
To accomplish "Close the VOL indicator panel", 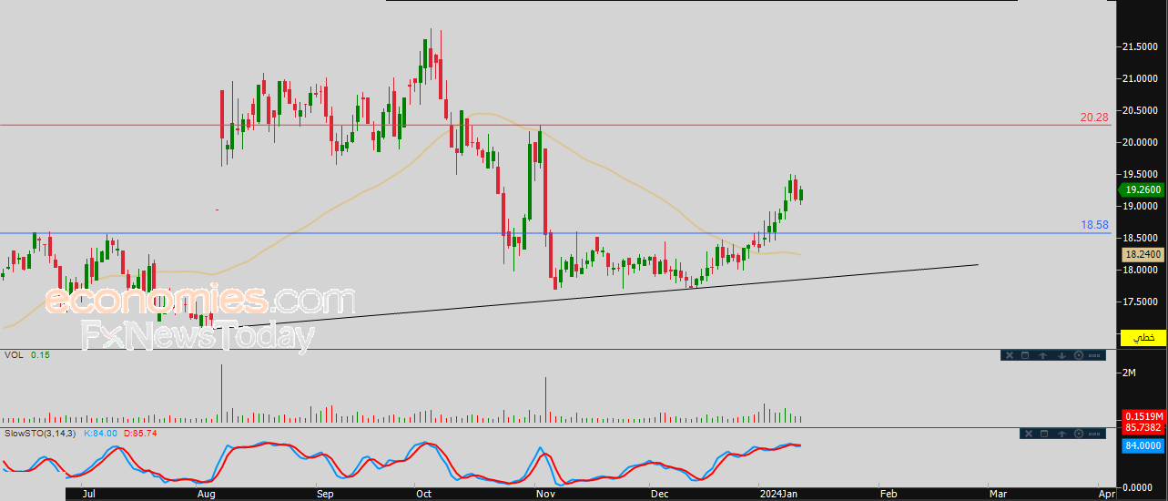I will point(1010,355).
